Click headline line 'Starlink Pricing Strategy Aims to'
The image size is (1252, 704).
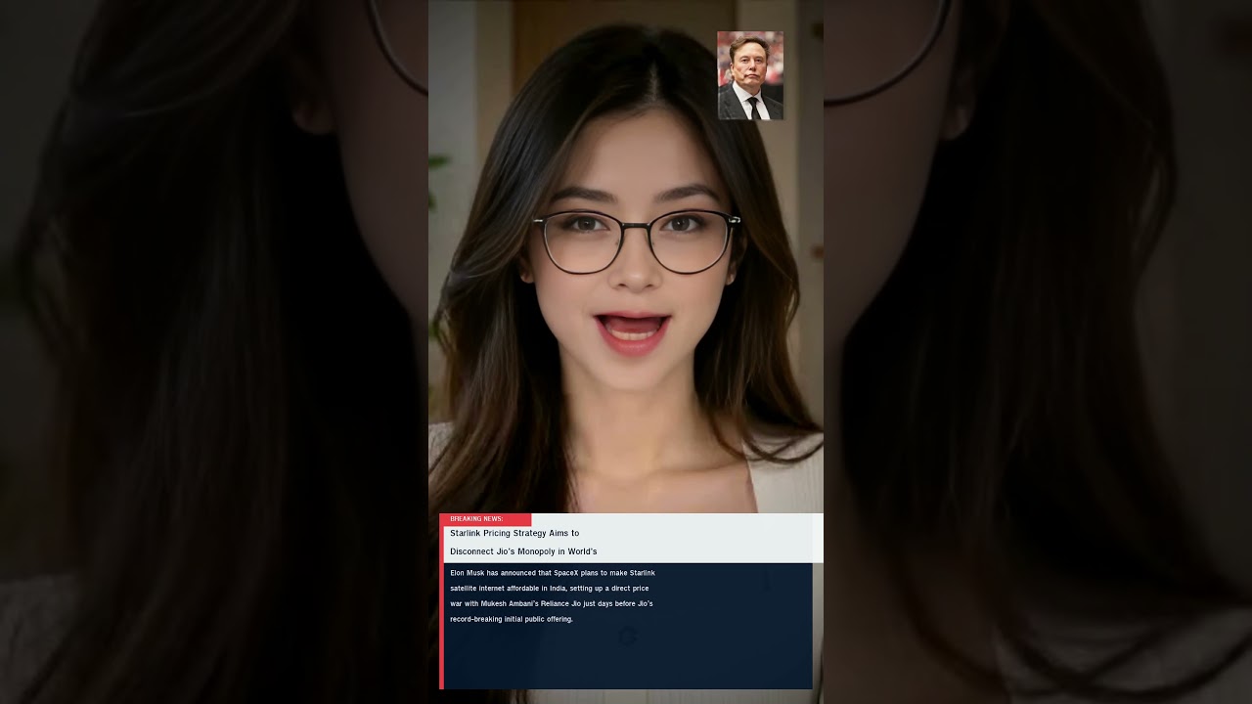[514, 534]
